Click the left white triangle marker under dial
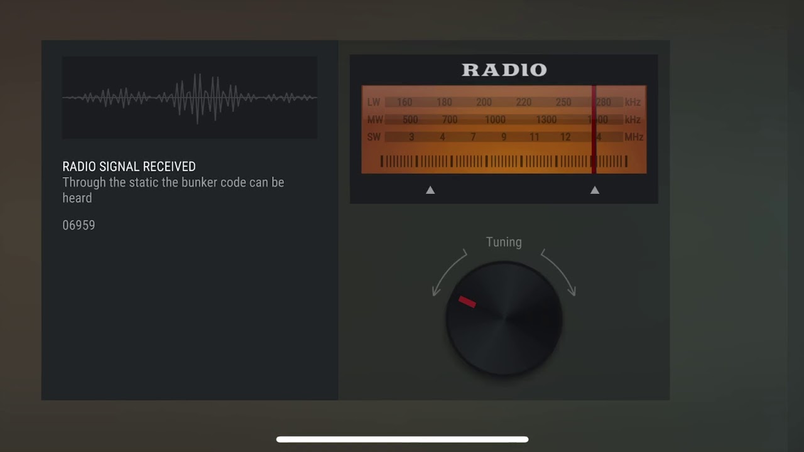The image size is (804, 452). tap(430, 190)
